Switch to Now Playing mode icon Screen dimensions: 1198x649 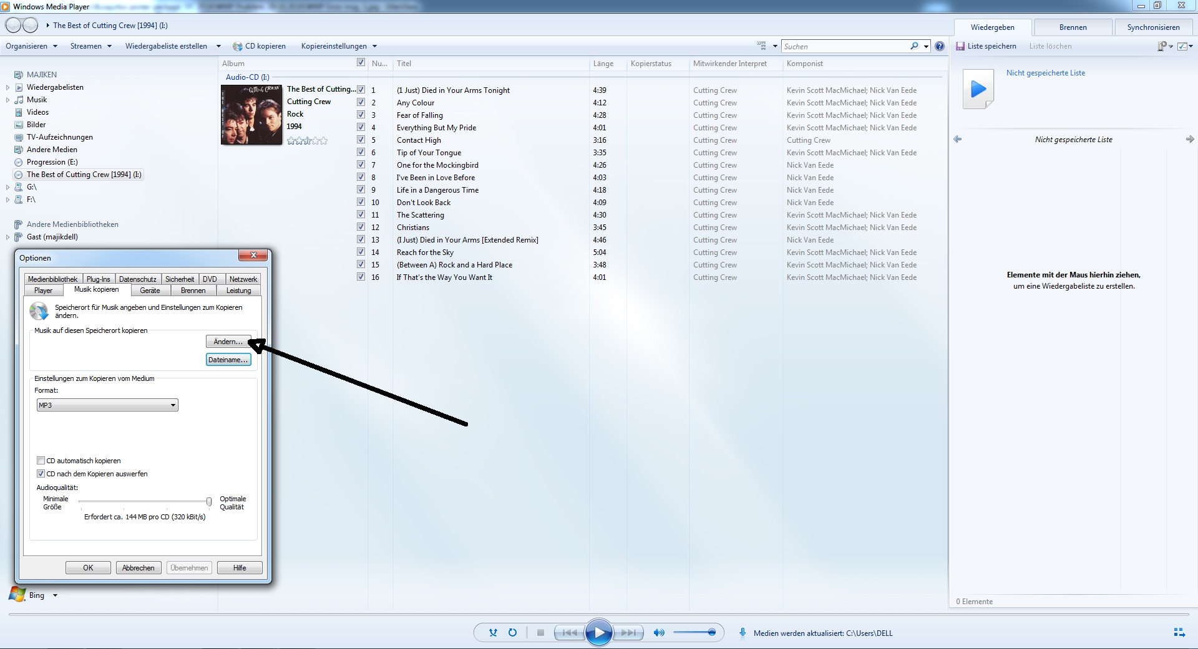1179,633
